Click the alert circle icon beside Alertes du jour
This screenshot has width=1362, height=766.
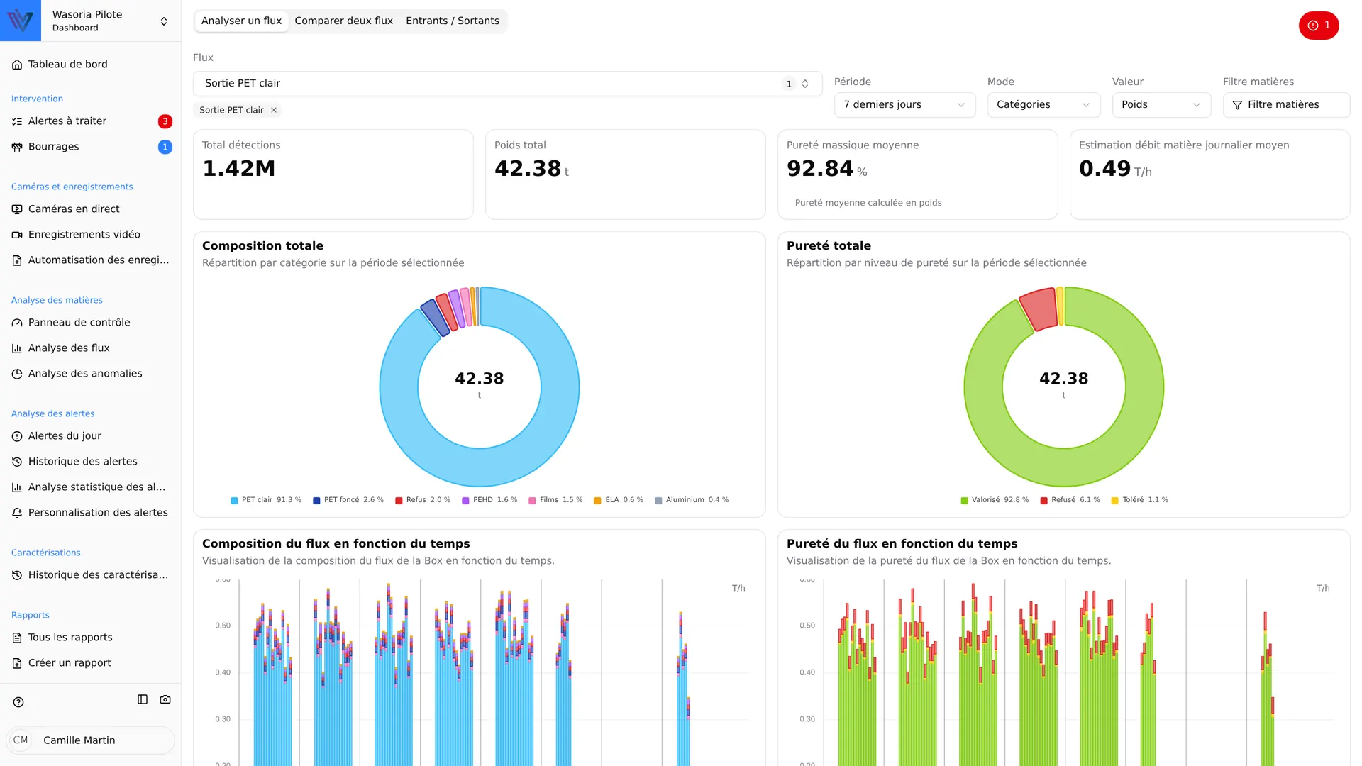17,436
